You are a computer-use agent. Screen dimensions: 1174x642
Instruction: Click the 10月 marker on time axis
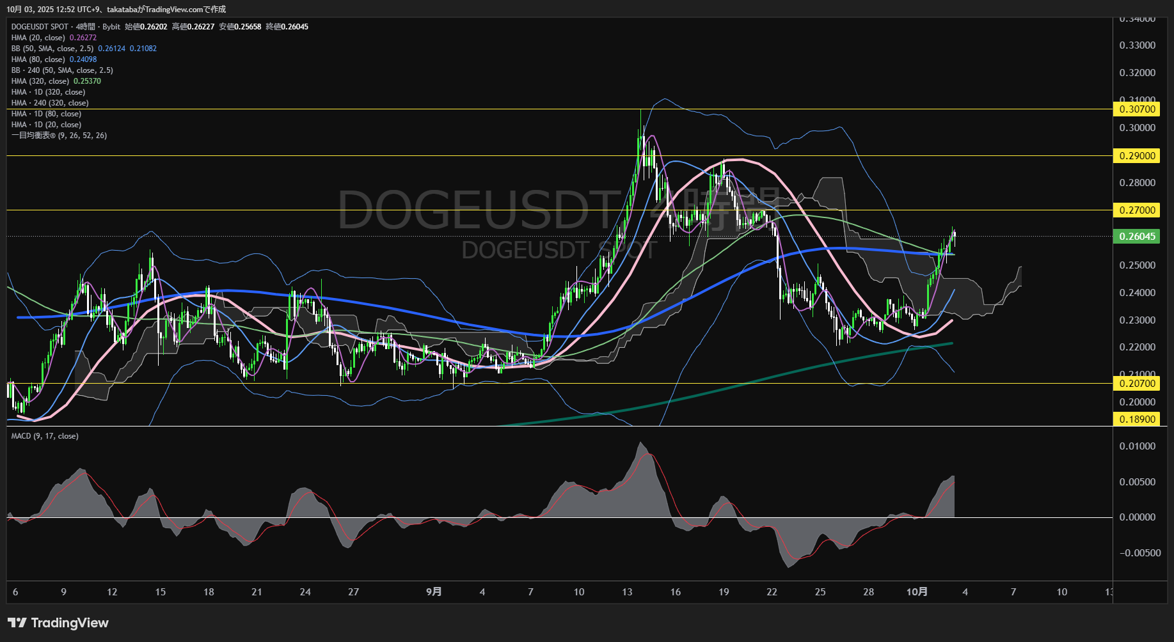pyautogui.click(x=917, y=592)
